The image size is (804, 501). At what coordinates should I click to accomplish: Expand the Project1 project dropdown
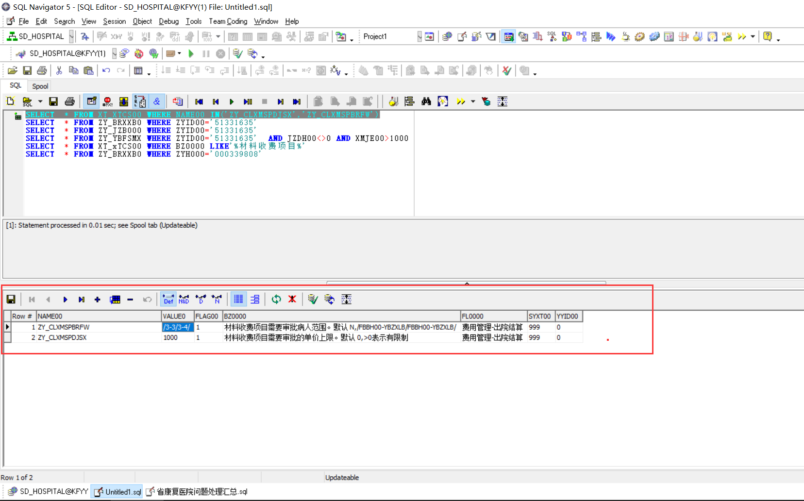pos(419,36)
